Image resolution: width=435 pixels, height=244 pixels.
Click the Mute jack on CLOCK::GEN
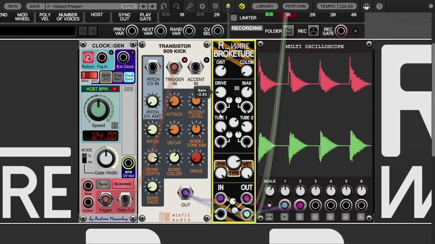pyautogui.click(x=88, y=185)
